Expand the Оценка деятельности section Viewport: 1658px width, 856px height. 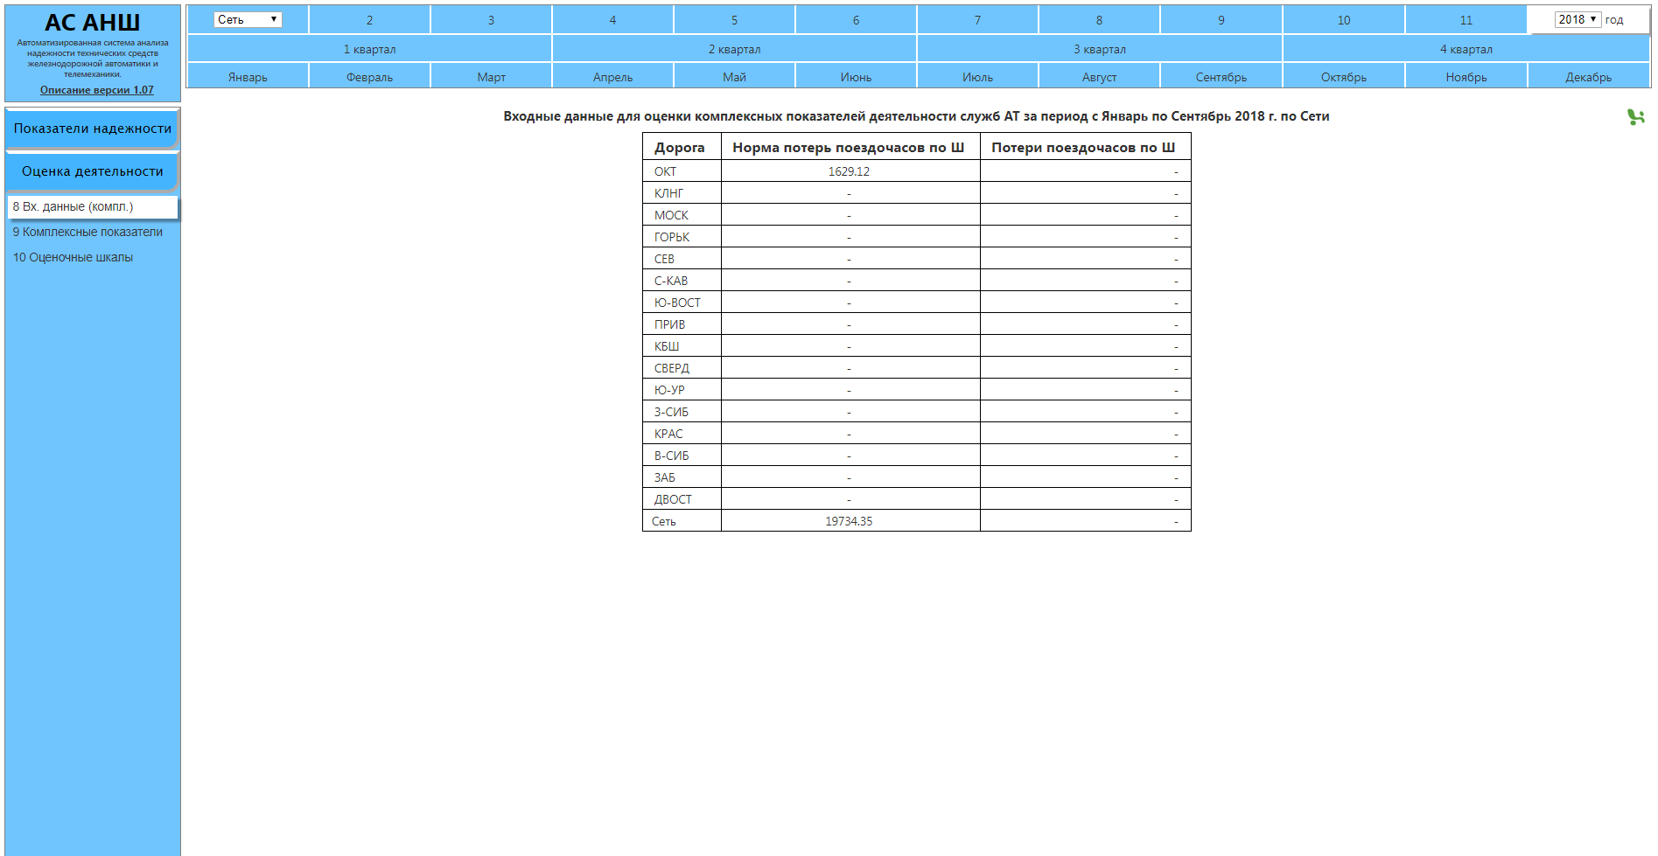(x=92, y=171)
